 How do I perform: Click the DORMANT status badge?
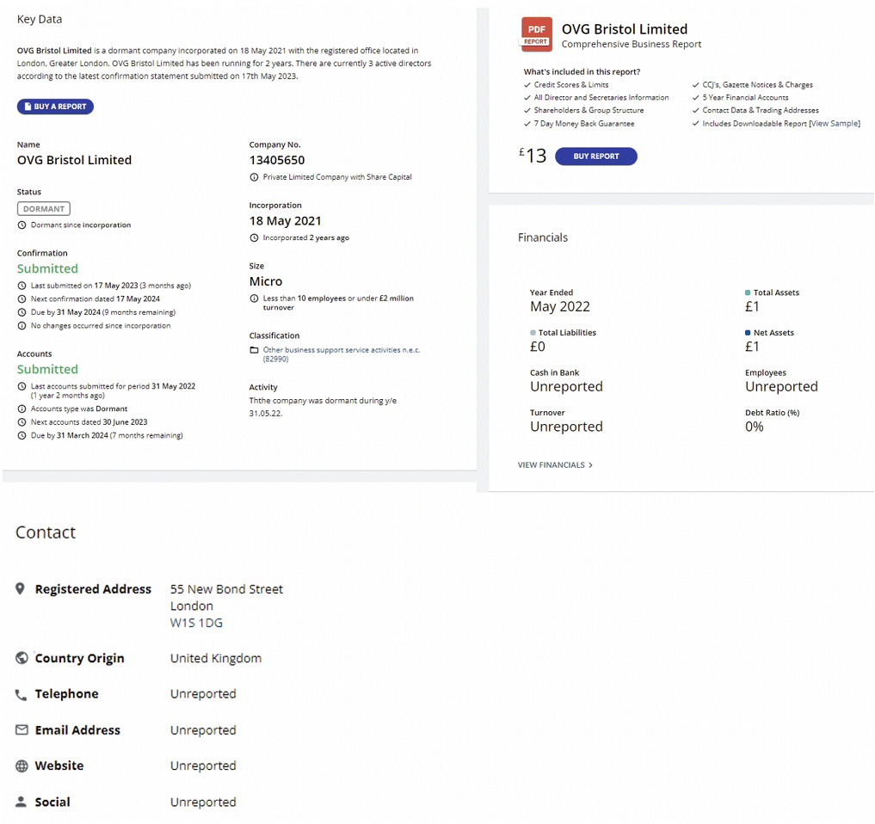pyautogui.click(x=44, y=209)
